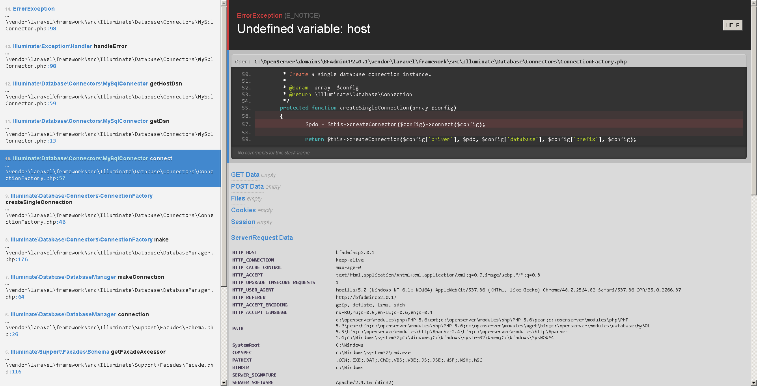Click the WINDIR row label
Viewport: 757px width, 386px height.
pos(241,367)
